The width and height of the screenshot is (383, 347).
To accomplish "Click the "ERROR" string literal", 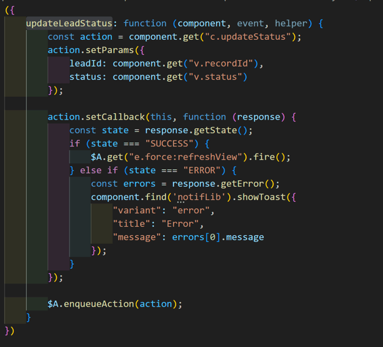I will click(x=202, y=171).
